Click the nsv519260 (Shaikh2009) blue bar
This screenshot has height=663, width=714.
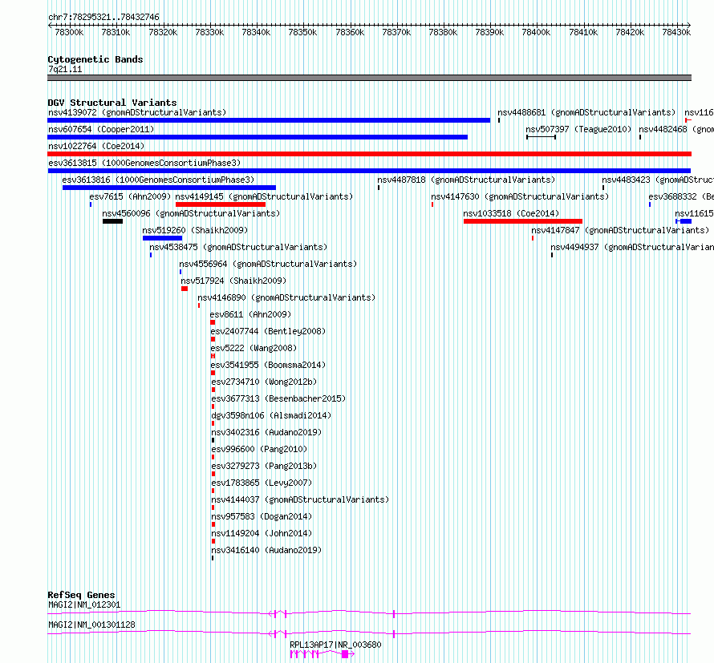click(x=163, y=238)
